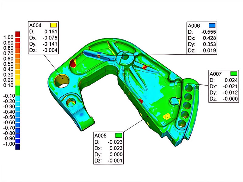This screenshot has width=243, height=182.
Task: Click the Dz value -0.001 in A005
Action: click(116, 161)
